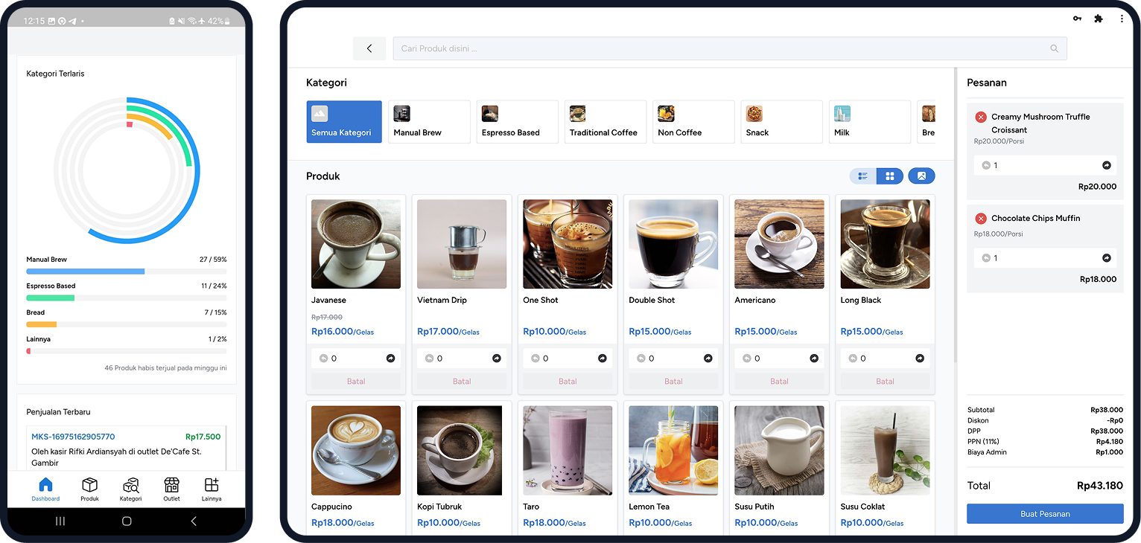Click the password key icon
The height and width of the screenshot is (543, 1141).
click(x=1077, y=19)
